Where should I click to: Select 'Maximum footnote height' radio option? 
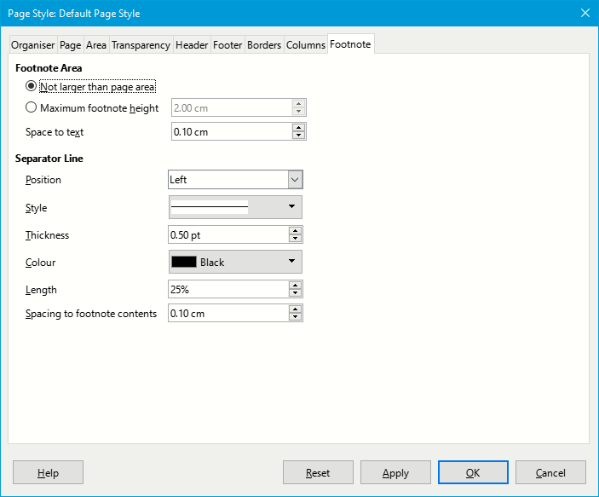tap(32, 108)
